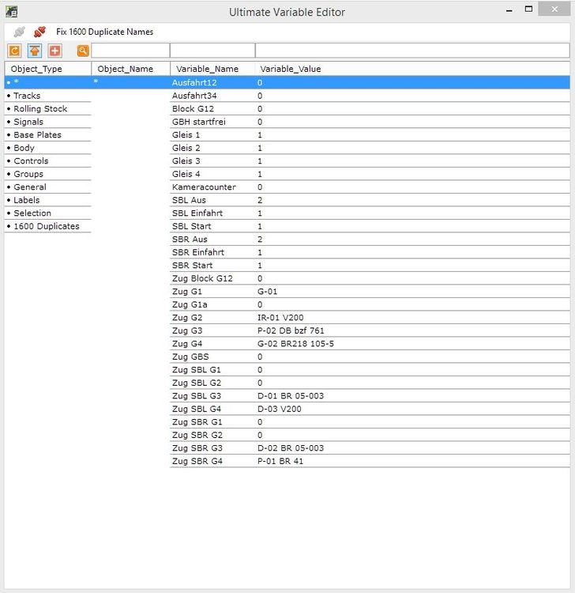Select the Controls object type
Screen dimensions: 575x593
[x=31, y=161]
